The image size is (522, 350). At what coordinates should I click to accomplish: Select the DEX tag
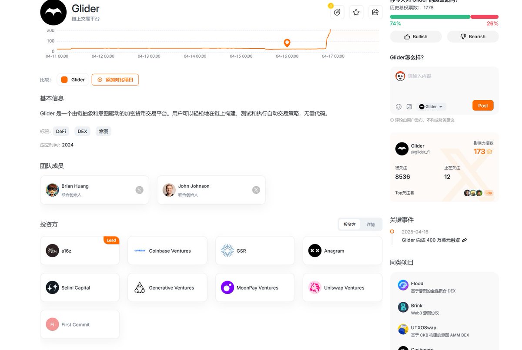coord(82,131)
